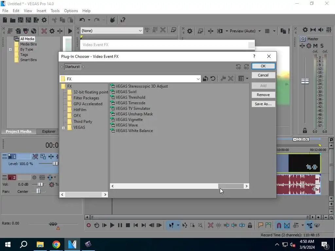Click the Open project folder icon
335x251 pixels.
13,20
